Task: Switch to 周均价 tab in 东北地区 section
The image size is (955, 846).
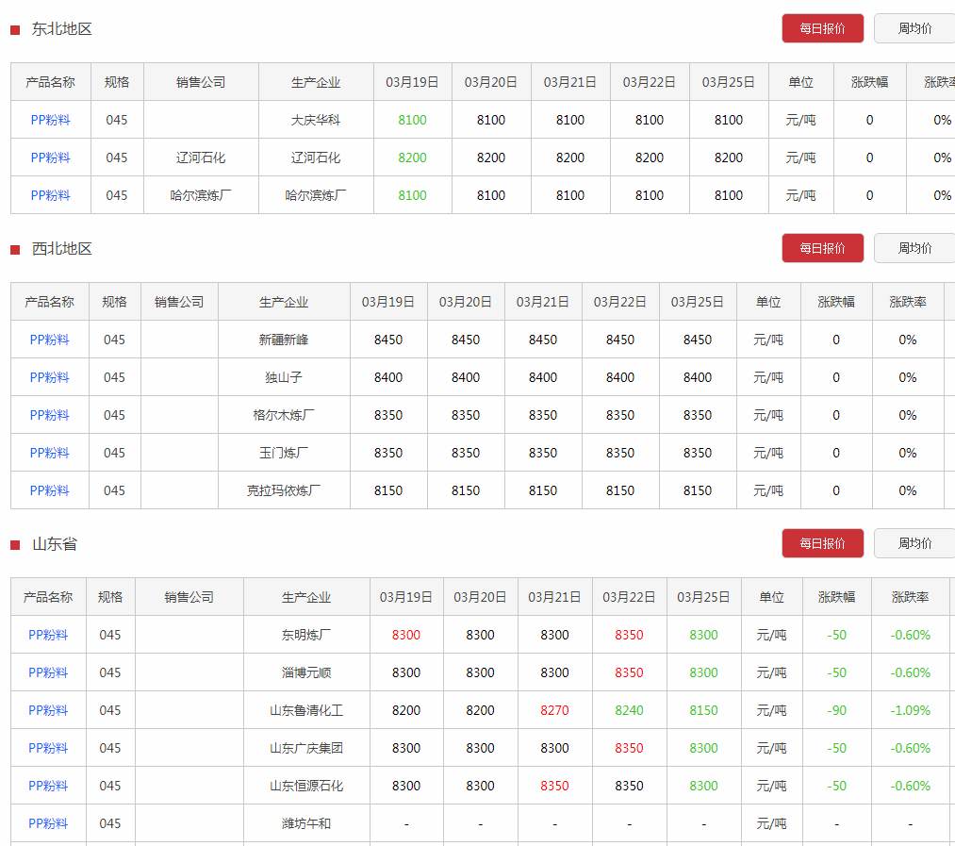Action: tap(914, 28)
